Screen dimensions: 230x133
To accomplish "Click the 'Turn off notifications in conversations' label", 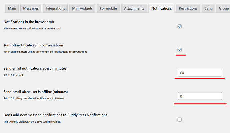I will tap(33, 45).
